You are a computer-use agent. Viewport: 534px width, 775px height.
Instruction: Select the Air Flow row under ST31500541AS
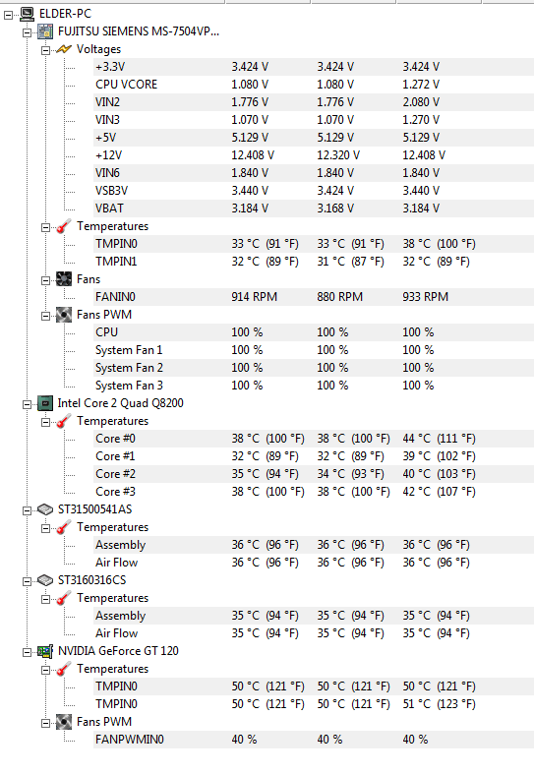314,563
